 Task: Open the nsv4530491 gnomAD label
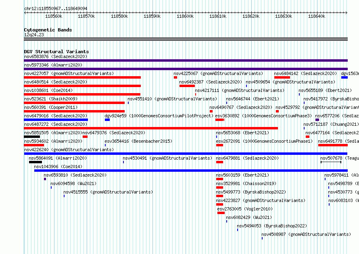167,158
